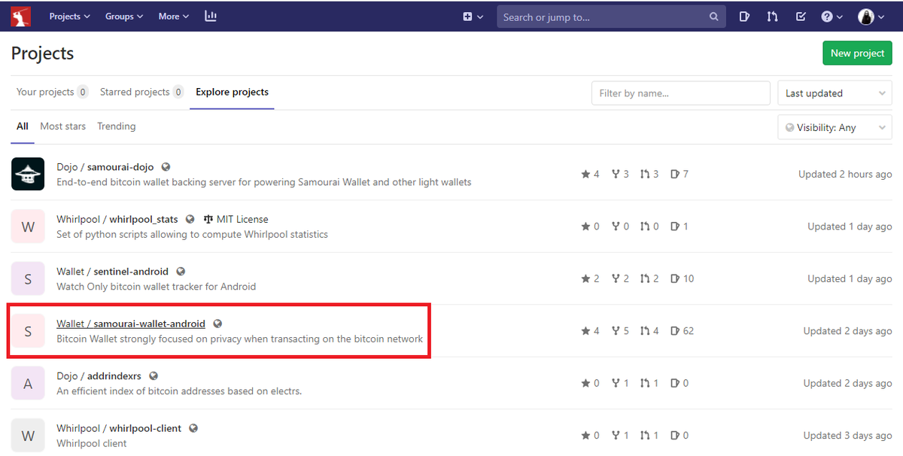903x456 pixels.
Task: Click the issues count 62 on samourai-wallet-android
Action: coord(682,331)
